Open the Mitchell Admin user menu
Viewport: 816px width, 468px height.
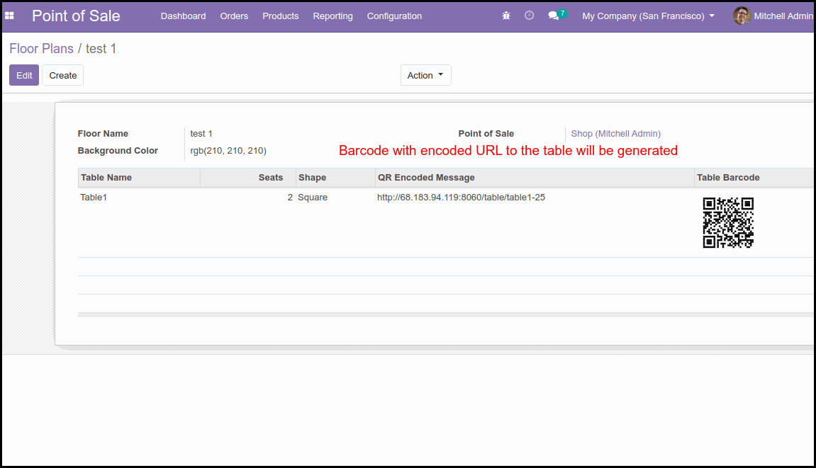click(773, 16)
